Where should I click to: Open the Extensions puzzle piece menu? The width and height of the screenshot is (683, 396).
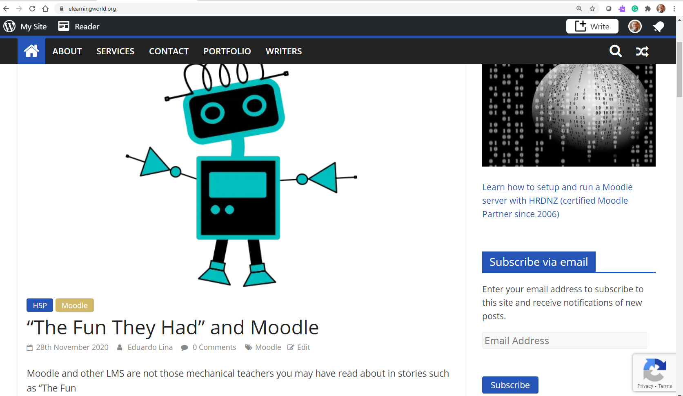point(648,9)
